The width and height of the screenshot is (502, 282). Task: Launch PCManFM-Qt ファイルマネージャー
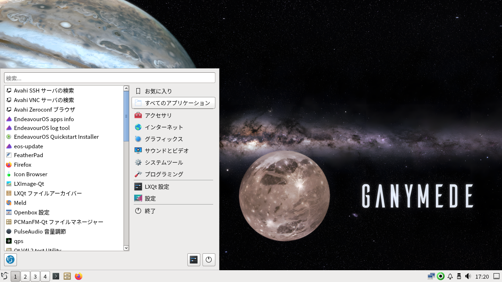pos(64,222)
